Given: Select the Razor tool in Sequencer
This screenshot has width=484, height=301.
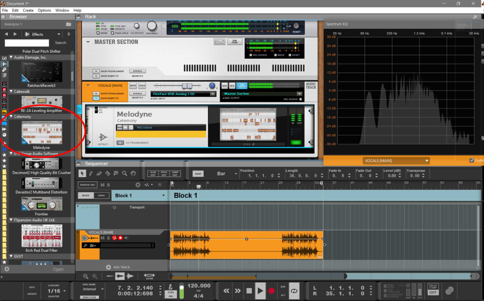Looking at the screenshot, I should point(108,173).
